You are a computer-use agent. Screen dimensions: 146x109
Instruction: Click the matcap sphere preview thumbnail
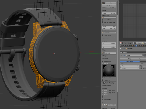point(109,71)
